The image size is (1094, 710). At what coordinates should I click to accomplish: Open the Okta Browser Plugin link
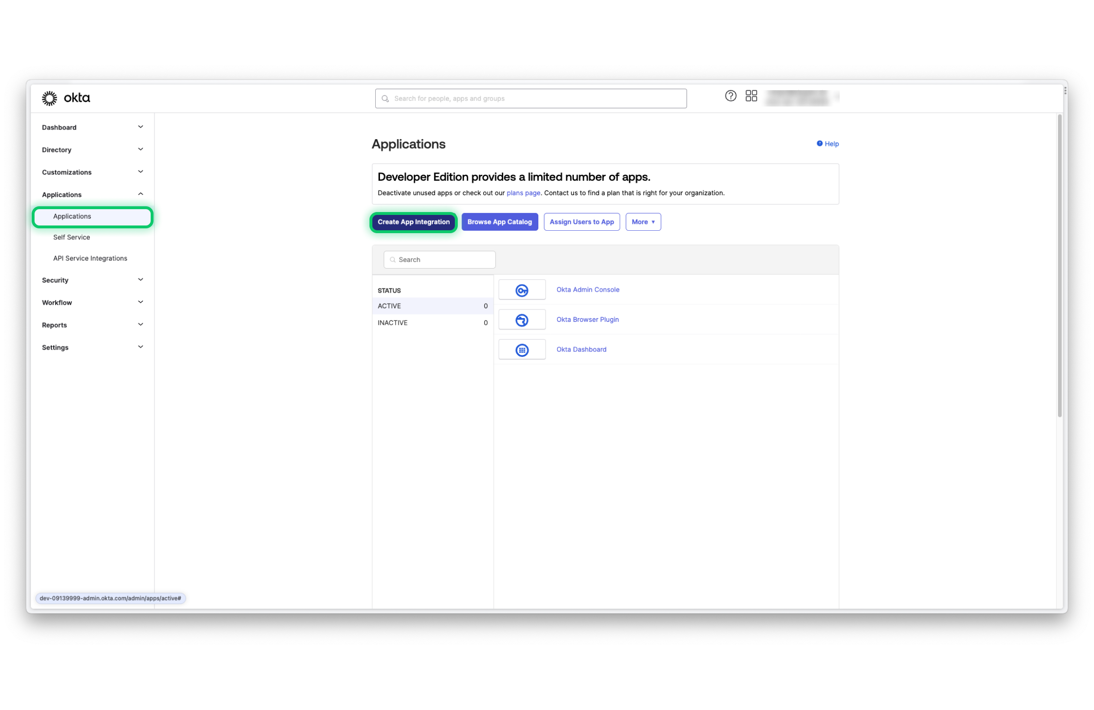pos(587,320)
